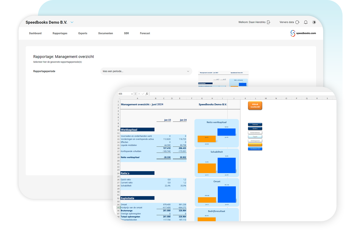
Task: Click the blue Grafieken (2) button
Action: point(255,149)
